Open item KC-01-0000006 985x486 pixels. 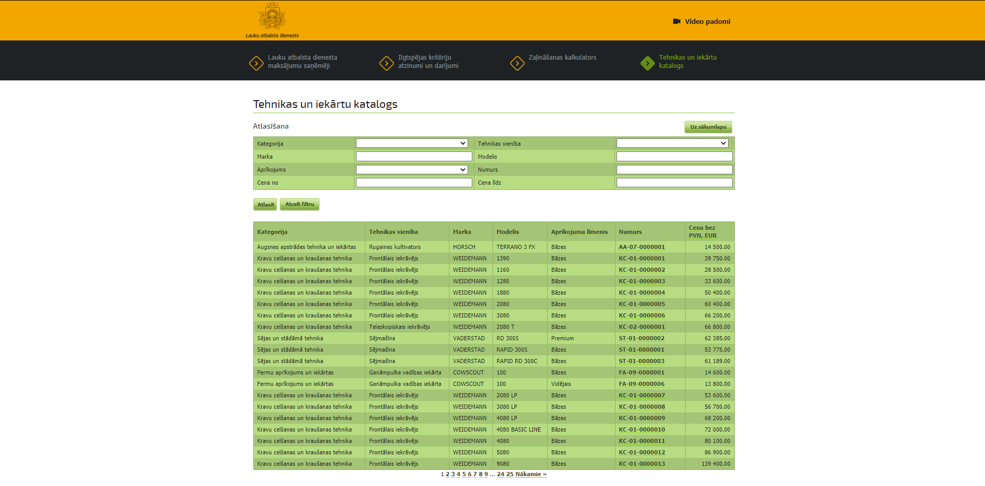coord(641,315)
